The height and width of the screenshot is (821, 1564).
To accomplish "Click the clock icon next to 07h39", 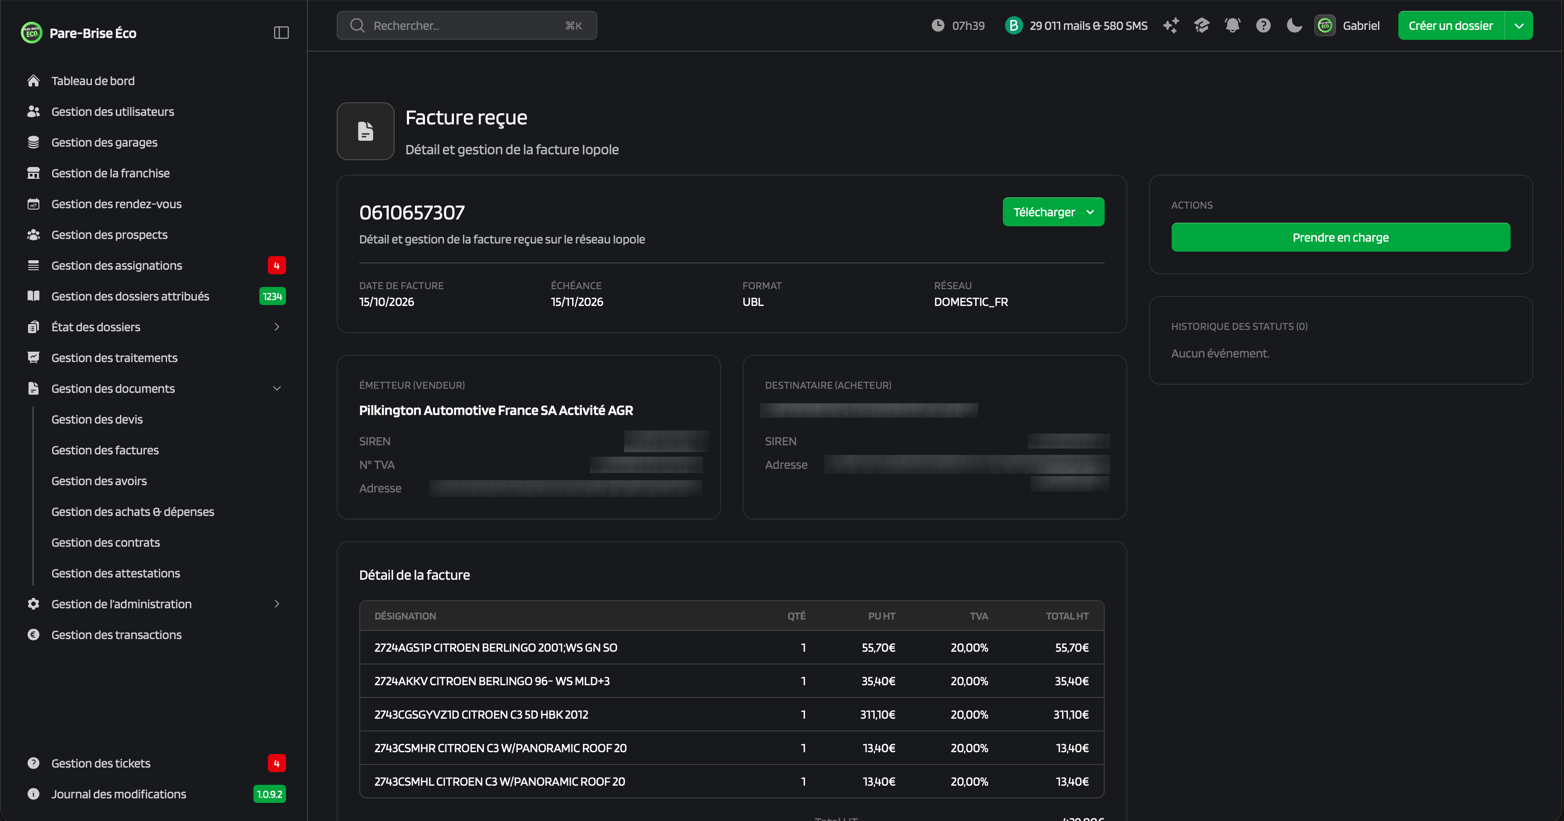I will tap(938, 25).
